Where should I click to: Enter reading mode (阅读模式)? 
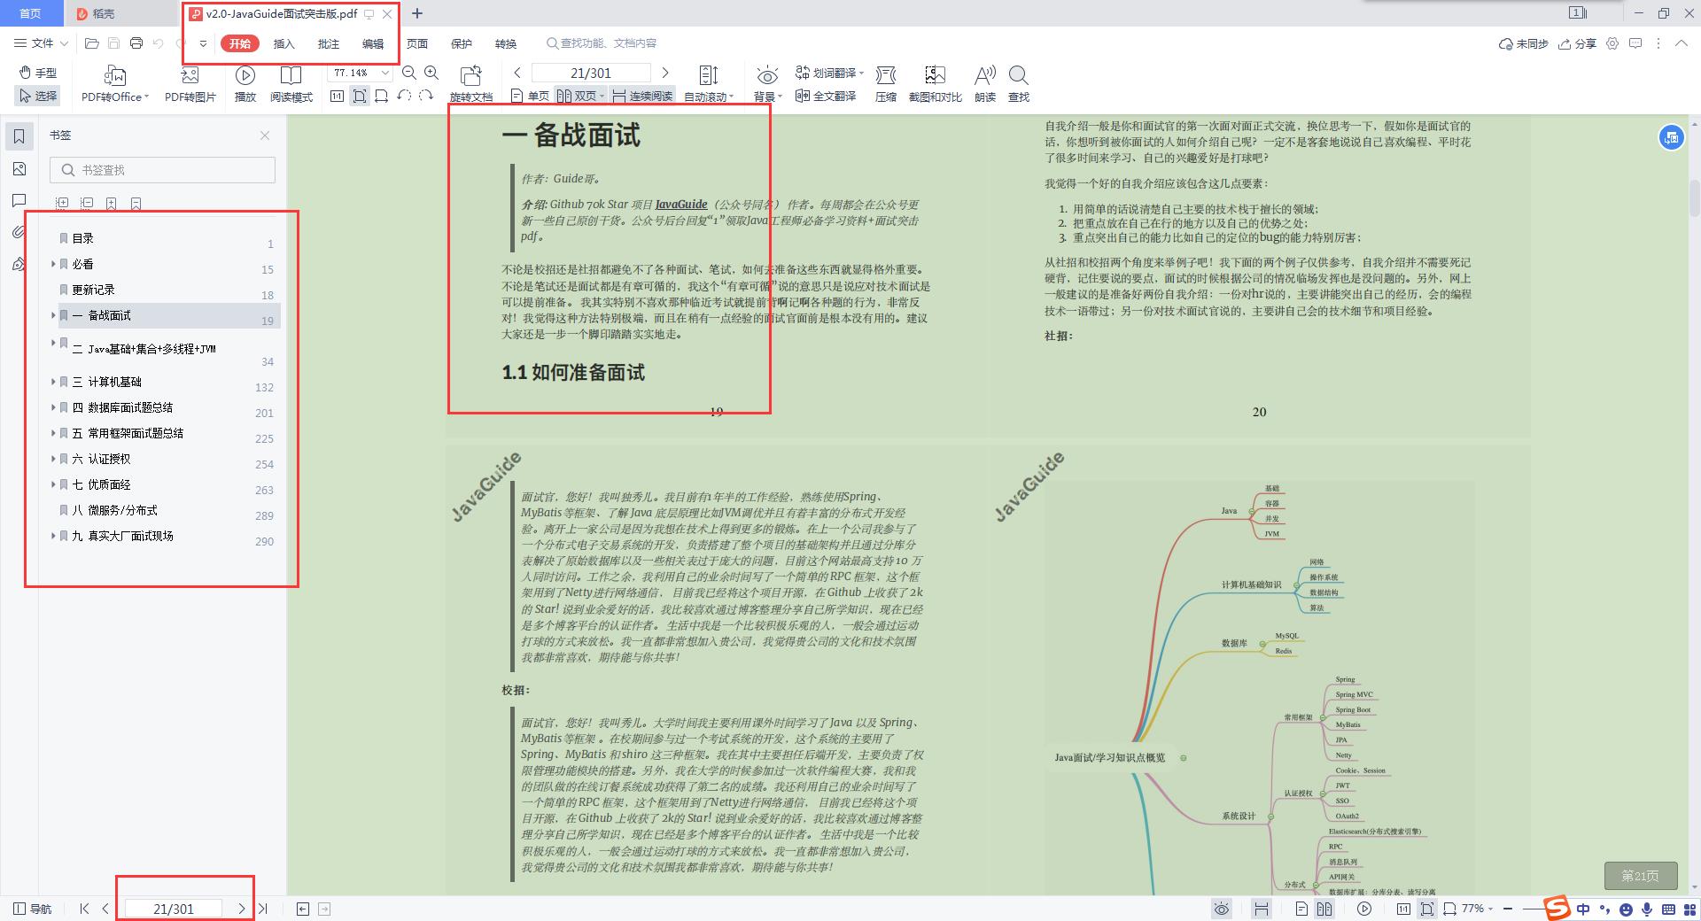click(291, 84)
